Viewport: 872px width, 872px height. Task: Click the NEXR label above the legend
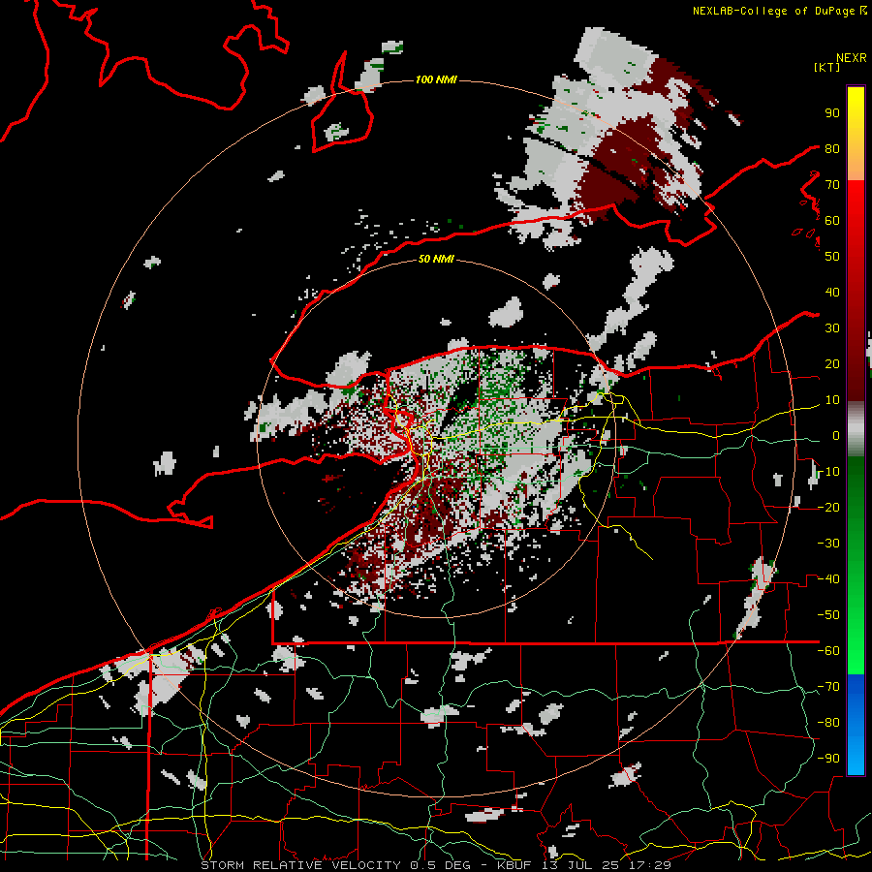tap(852, 58)
